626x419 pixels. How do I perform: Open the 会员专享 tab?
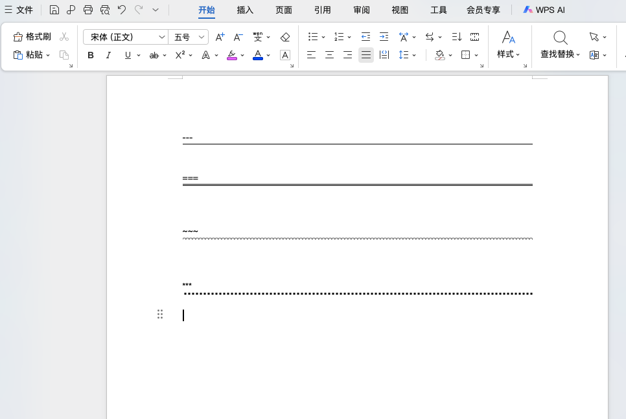(483, 10)
